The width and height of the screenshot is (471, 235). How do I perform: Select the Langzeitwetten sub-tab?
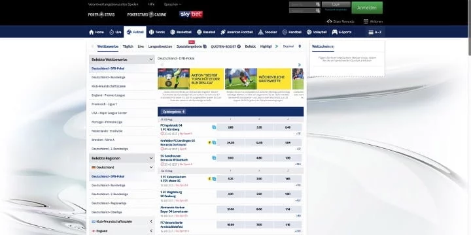point(160,46)
